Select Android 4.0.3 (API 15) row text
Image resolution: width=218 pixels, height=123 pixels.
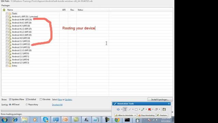click(x=22, y=35)
